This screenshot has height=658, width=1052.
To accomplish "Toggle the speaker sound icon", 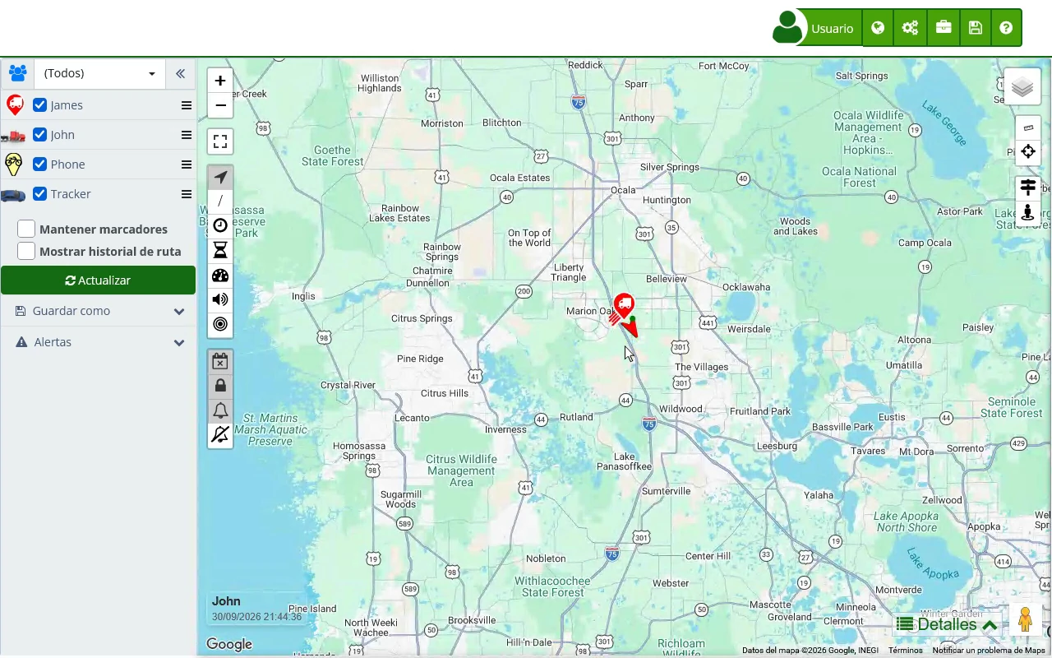I will 220,299.
